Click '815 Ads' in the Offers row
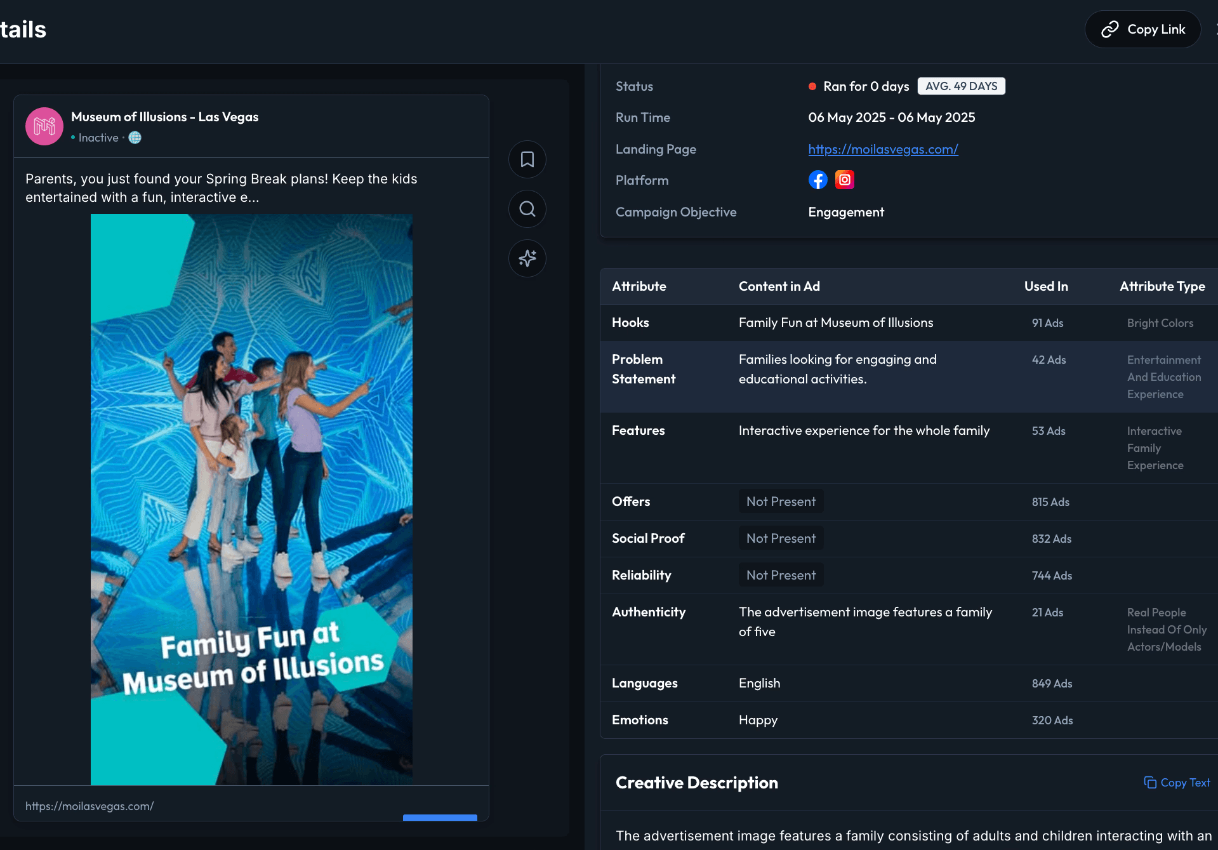This screenshot has width=1218, height=850. click(x=1050, y=502)
